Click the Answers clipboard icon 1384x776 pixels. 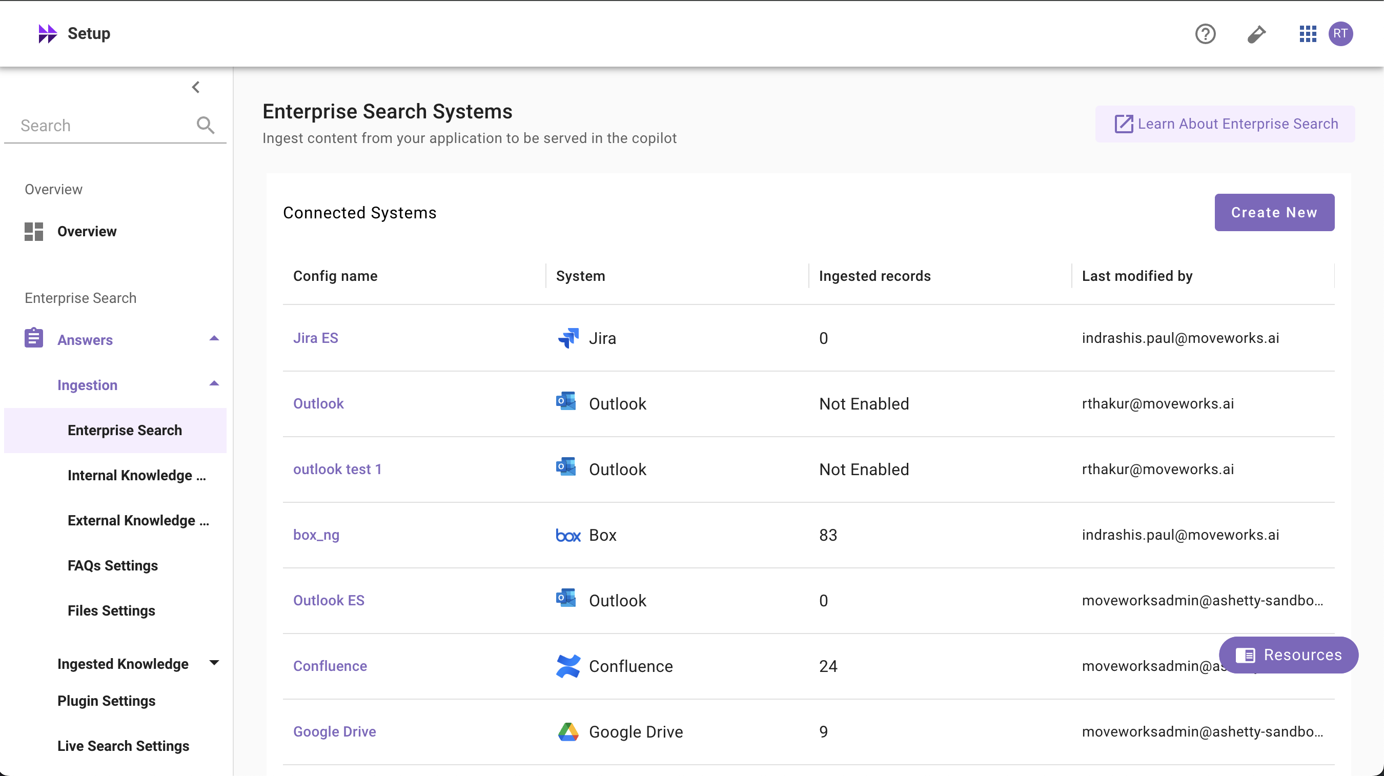tap(34, 339)
